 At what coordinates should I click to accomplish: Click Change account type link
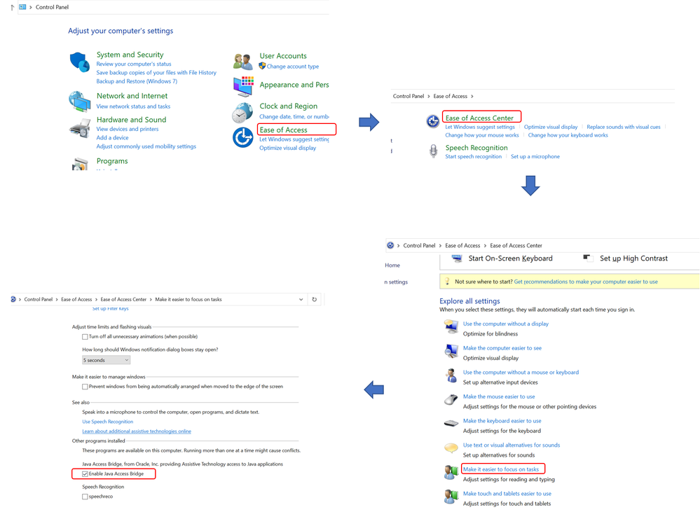click(x=293, y=67)
